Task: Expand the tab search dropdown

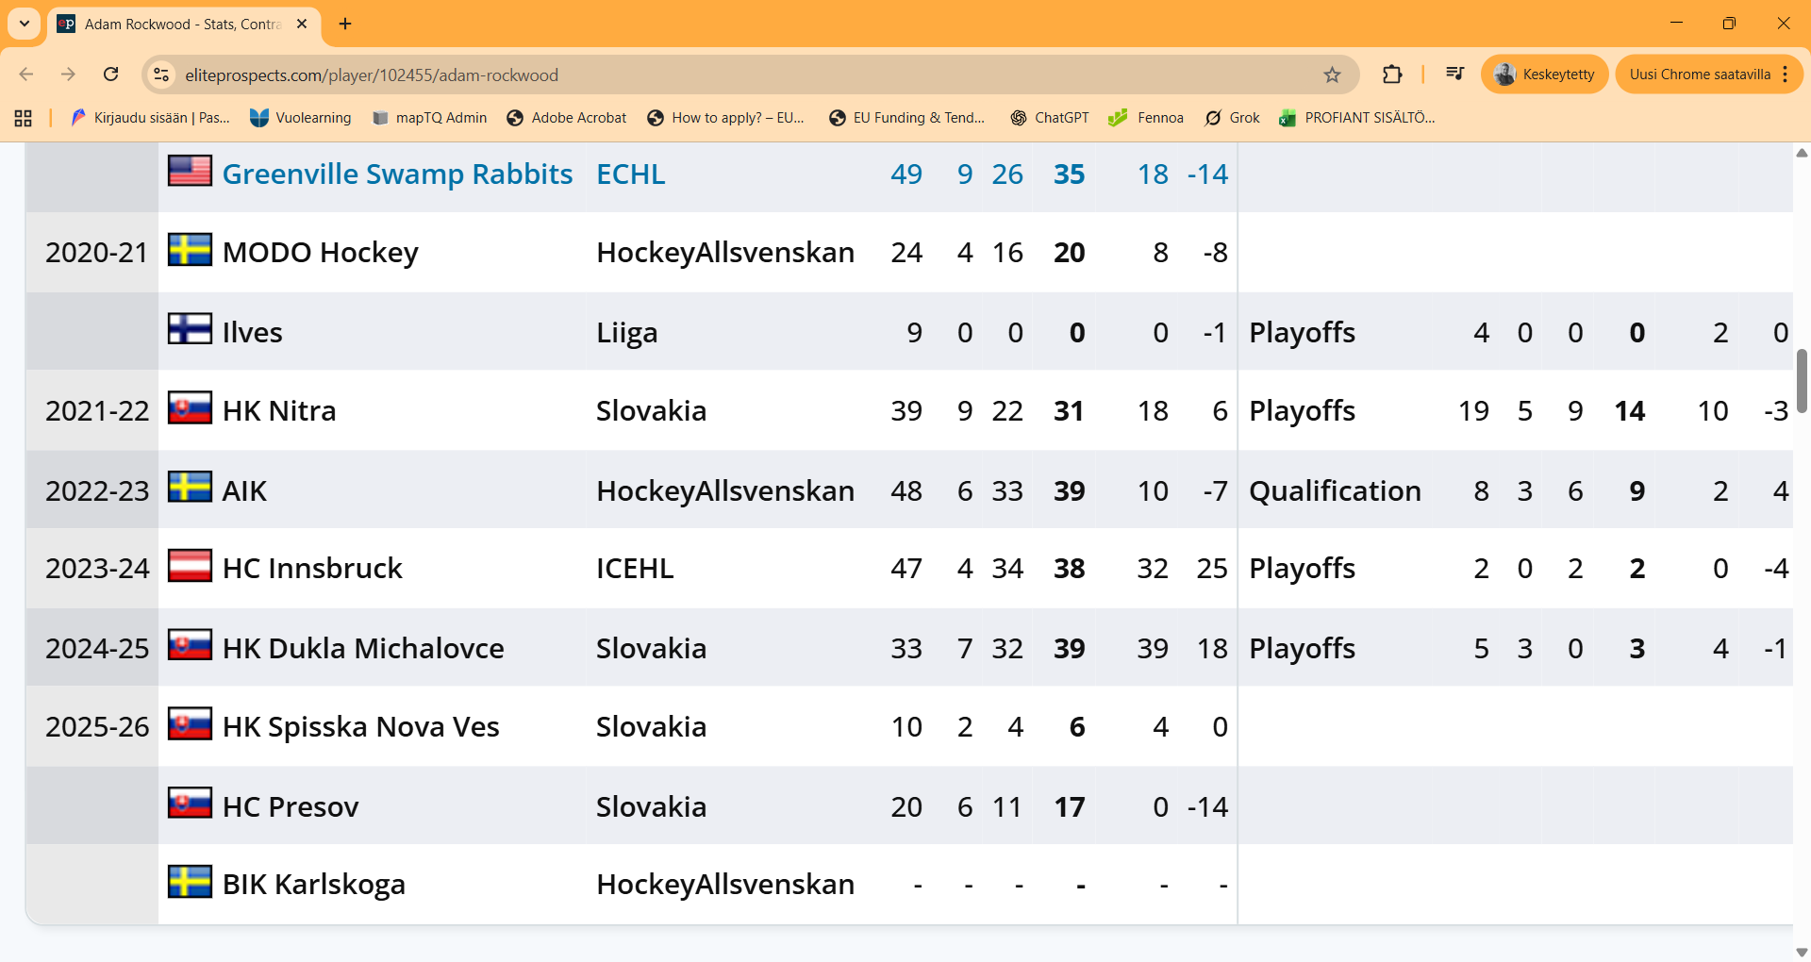Action: (25, 24)
